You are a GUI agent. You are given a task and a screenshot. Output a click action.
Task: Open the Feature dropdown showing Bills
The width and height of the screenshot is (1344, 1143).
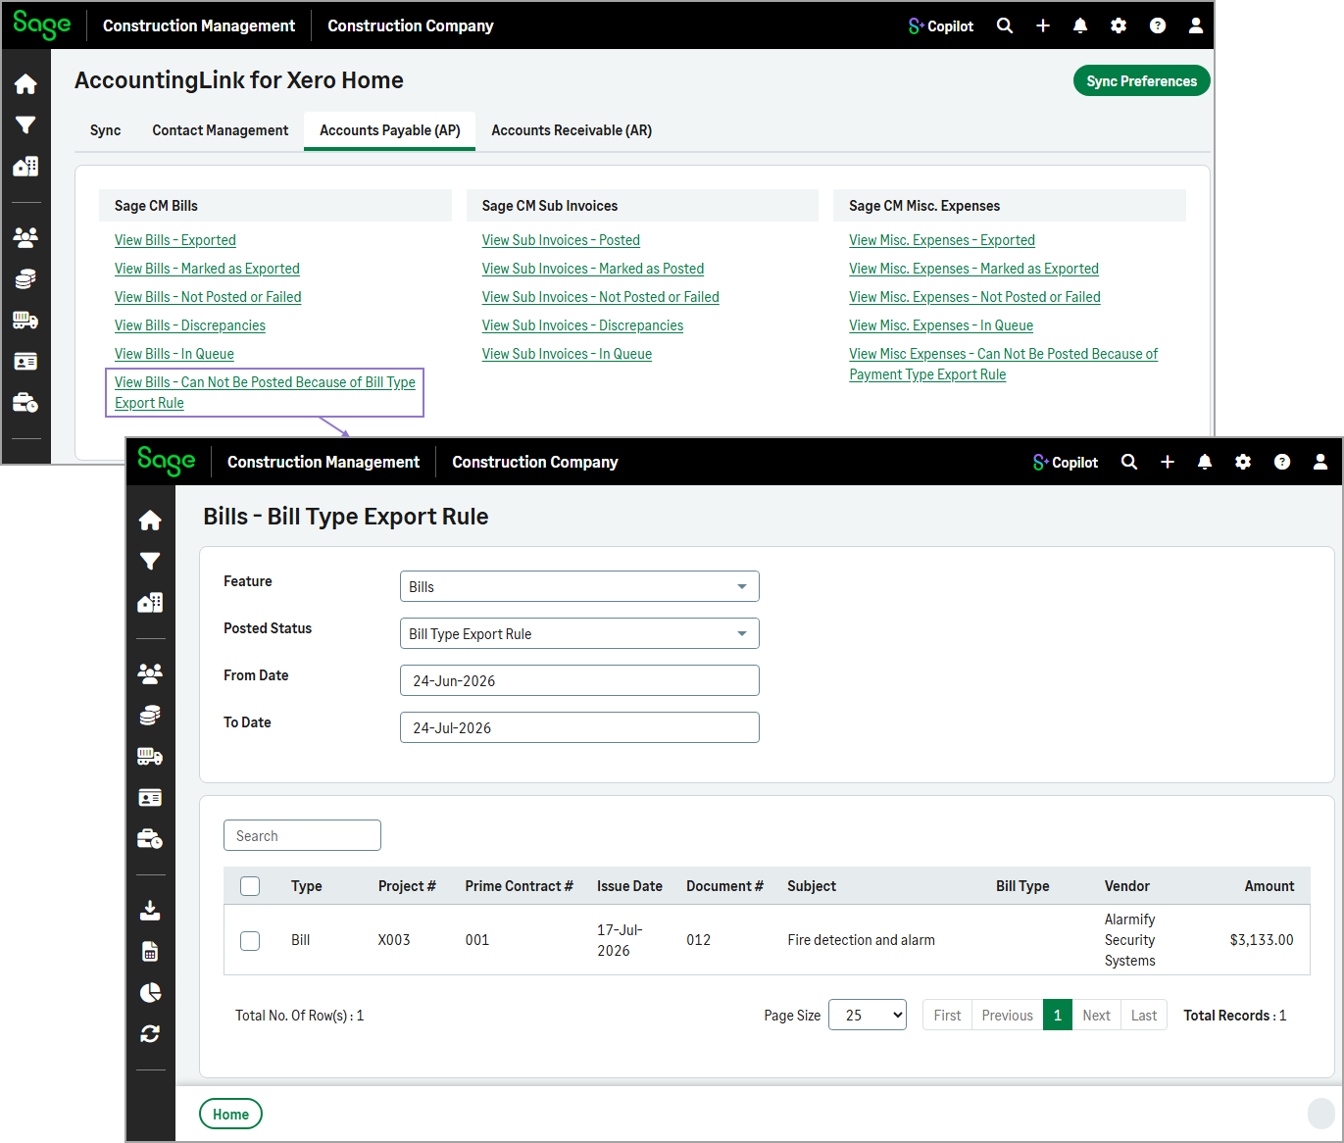(579, 586)
